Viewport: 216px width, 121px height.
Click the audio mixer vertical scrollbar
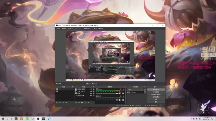(x=126, y=96)
